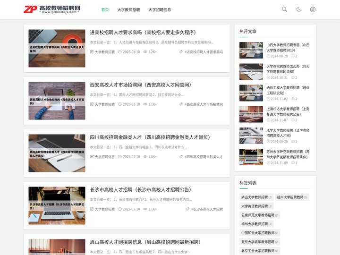Click sidebar thumbnail for 法学大学教师招聘
Image resolution: width=340 pixels, height=255 pixels.
251,136
